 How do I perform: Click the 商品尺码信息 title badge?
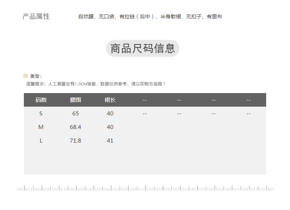coord(143,48)
